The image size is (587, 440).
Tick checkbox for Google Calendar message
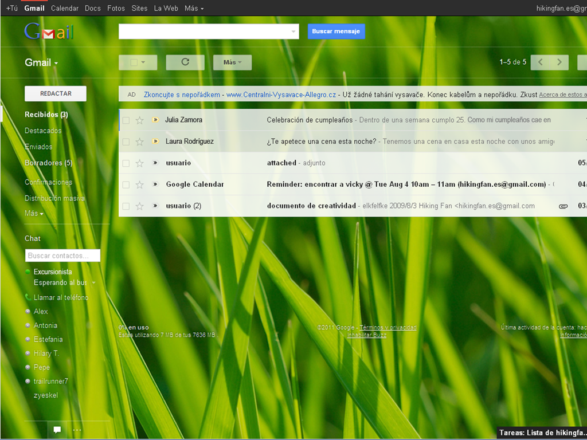coord(126,184)
